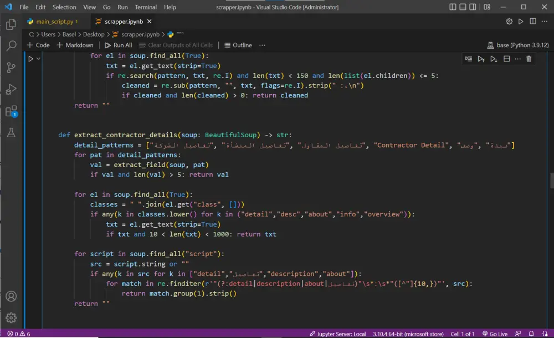This screenshot has width=554, height=338.
Task: Toggle secondary side bar layout icon
Action: 473,7
